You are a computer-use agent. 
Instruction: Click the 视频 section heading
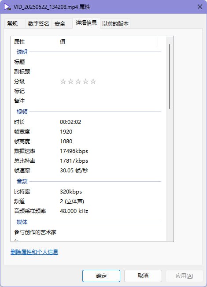coord(22,112)
